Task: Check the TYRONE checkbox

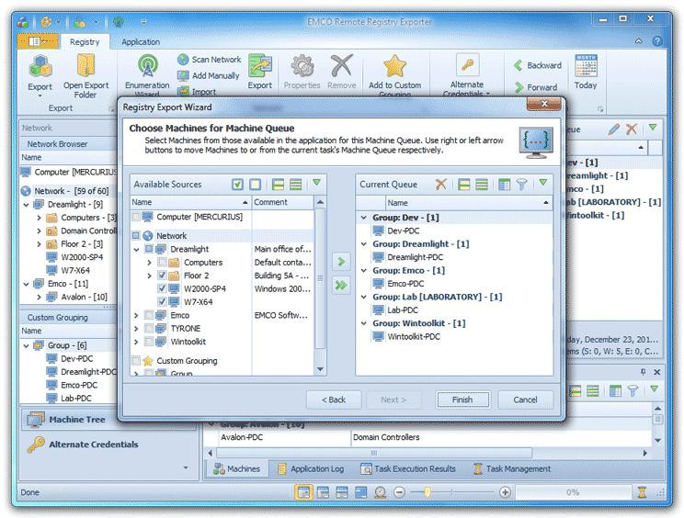Action: point(149,328)
